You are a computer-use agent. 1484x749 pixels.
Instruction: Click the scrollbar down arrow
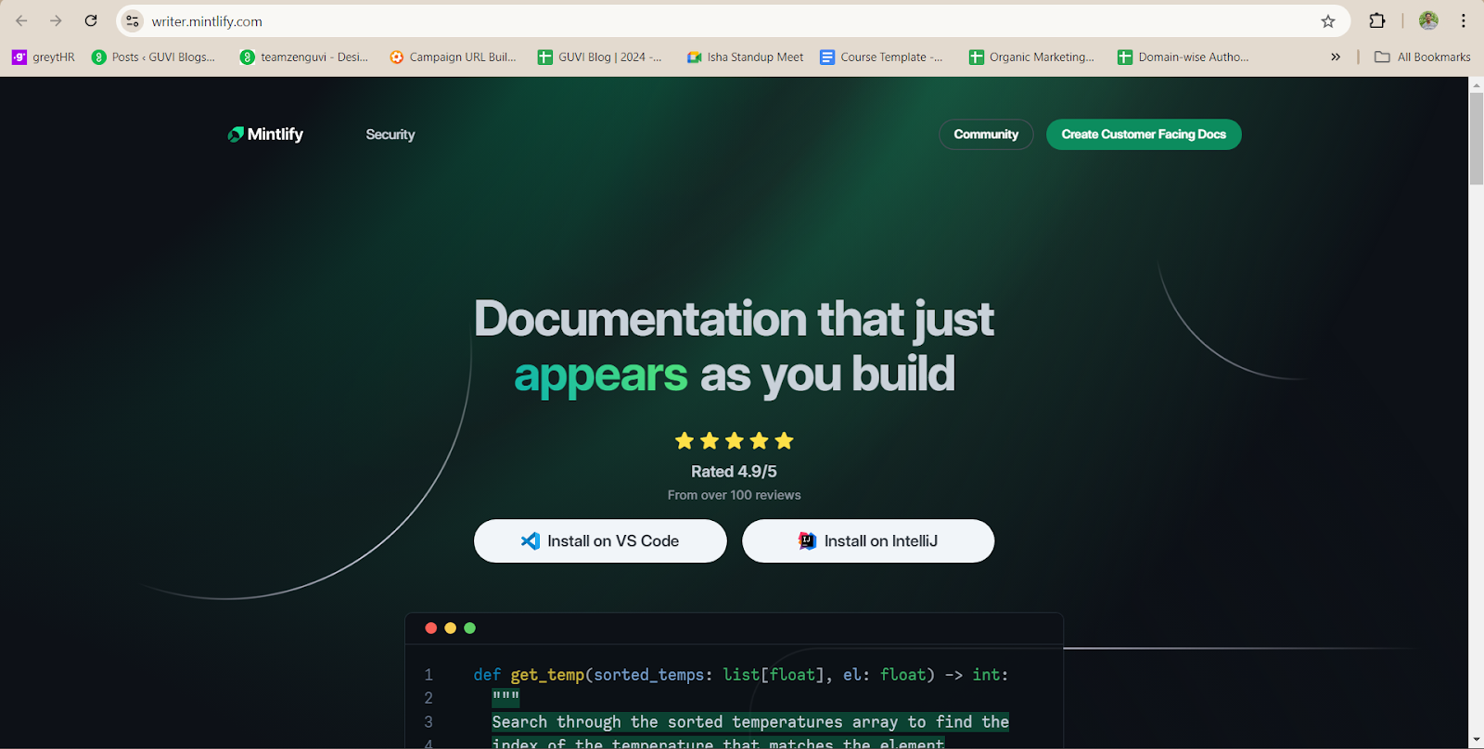[x=1476, y=741]
